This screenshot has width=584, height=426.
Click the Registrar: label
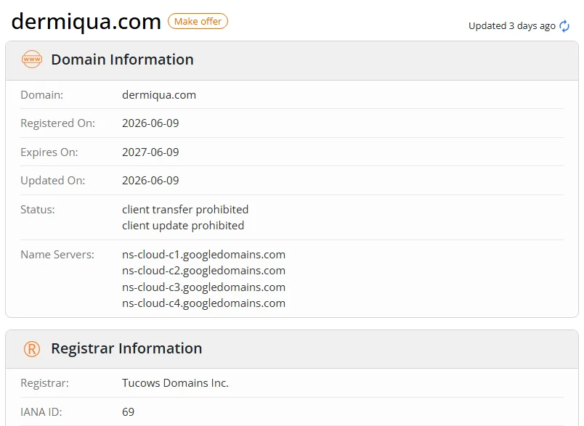click(44, 383)
